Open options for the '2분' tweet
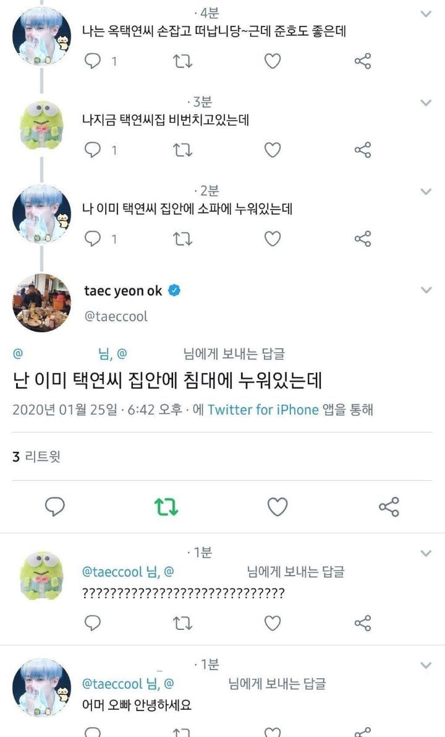This screenshot has width=445, height=737. 425,192
